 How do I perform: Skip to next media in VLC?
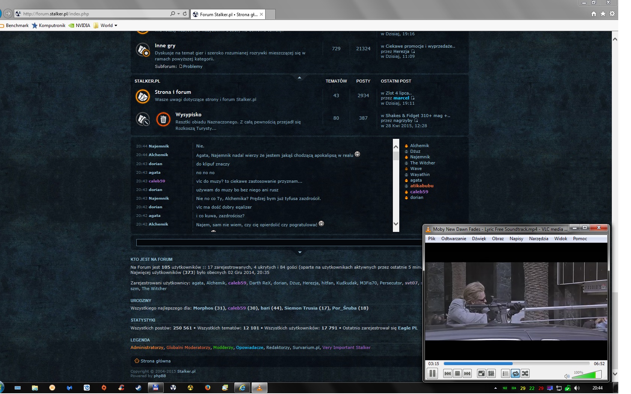click(x=467, y=373)
